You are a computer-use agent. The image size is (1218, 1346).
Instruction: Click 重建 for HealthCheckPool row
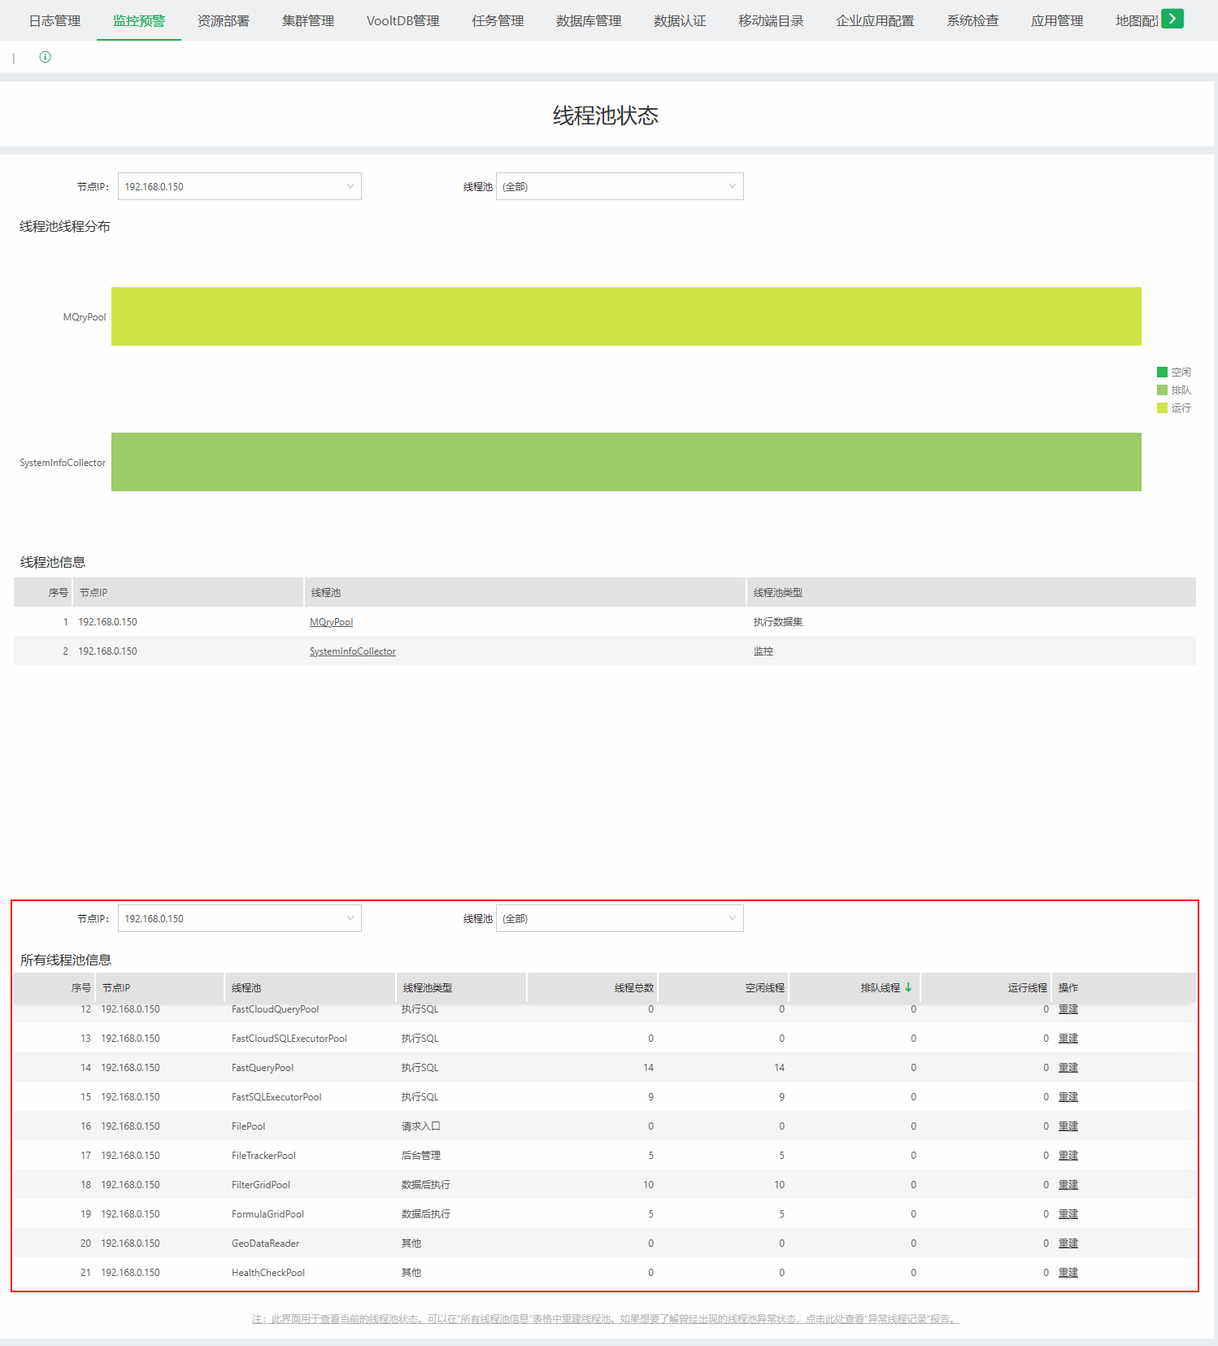pyautogui.click(x=1068, y=1273)
